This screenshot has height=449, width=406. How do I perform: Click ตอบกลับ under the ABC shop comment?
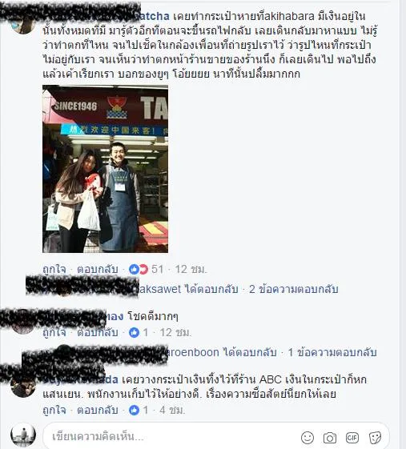point(98,410)
